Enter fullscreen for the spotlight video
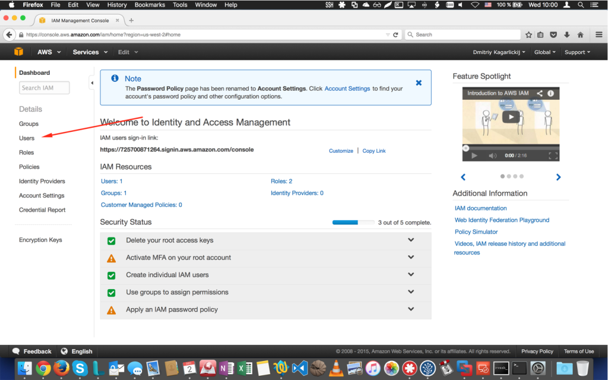 553,156
